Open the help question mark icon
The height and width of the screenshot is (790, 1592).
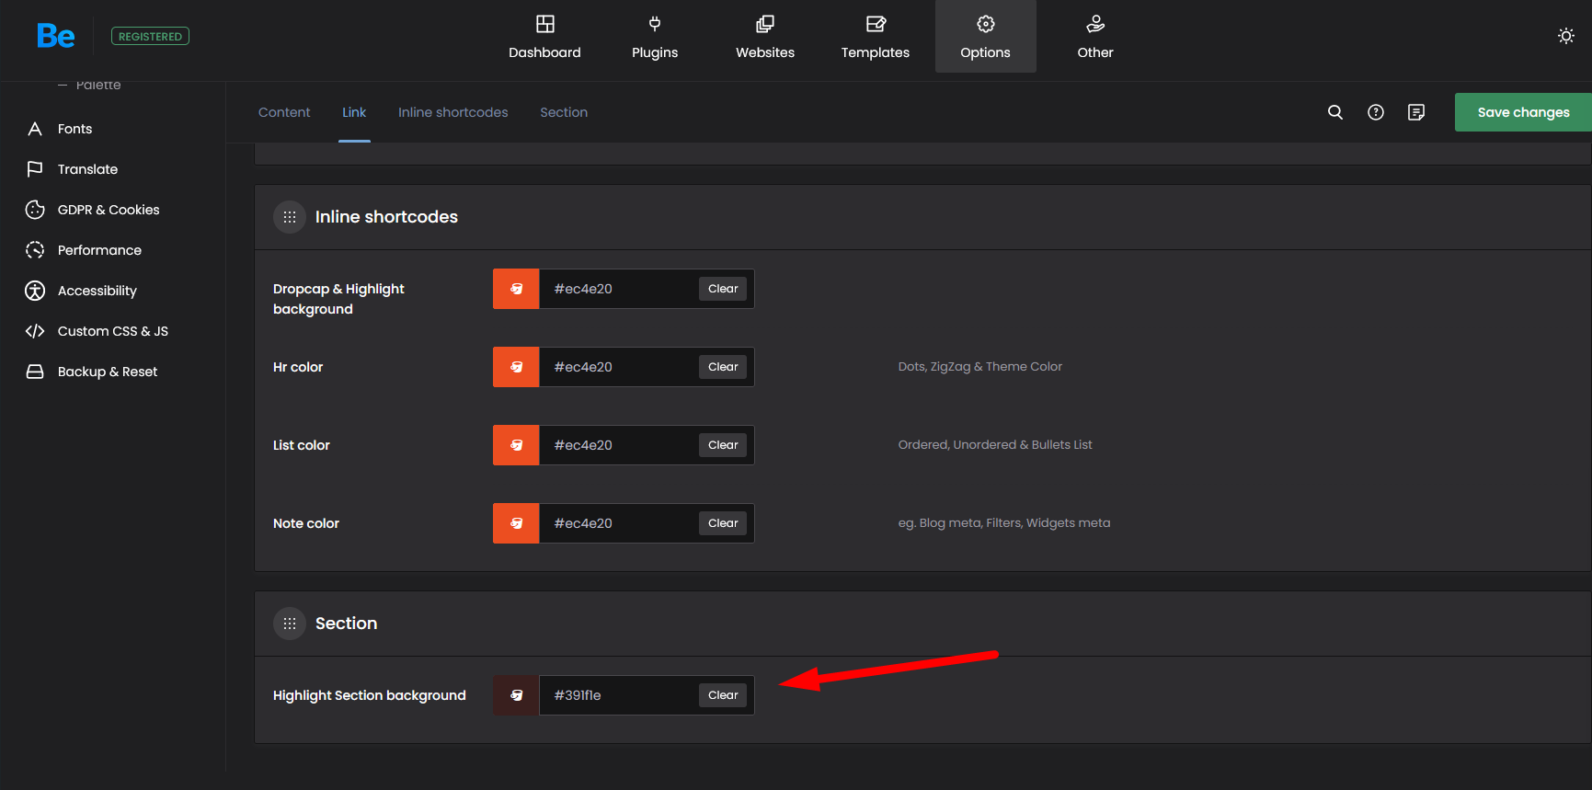click(1376, 112)
